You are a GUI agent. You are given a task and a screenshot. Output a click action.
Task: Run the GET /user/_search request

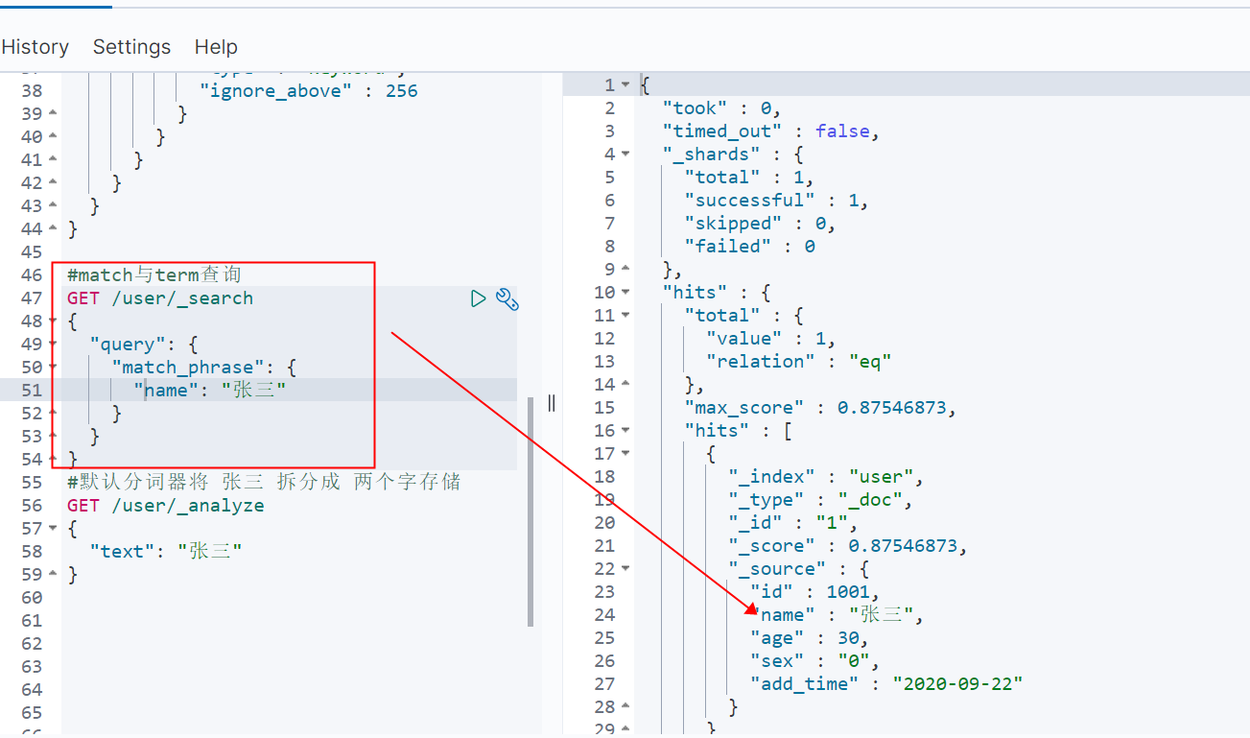pyautogui.click(x=478, y=298)
